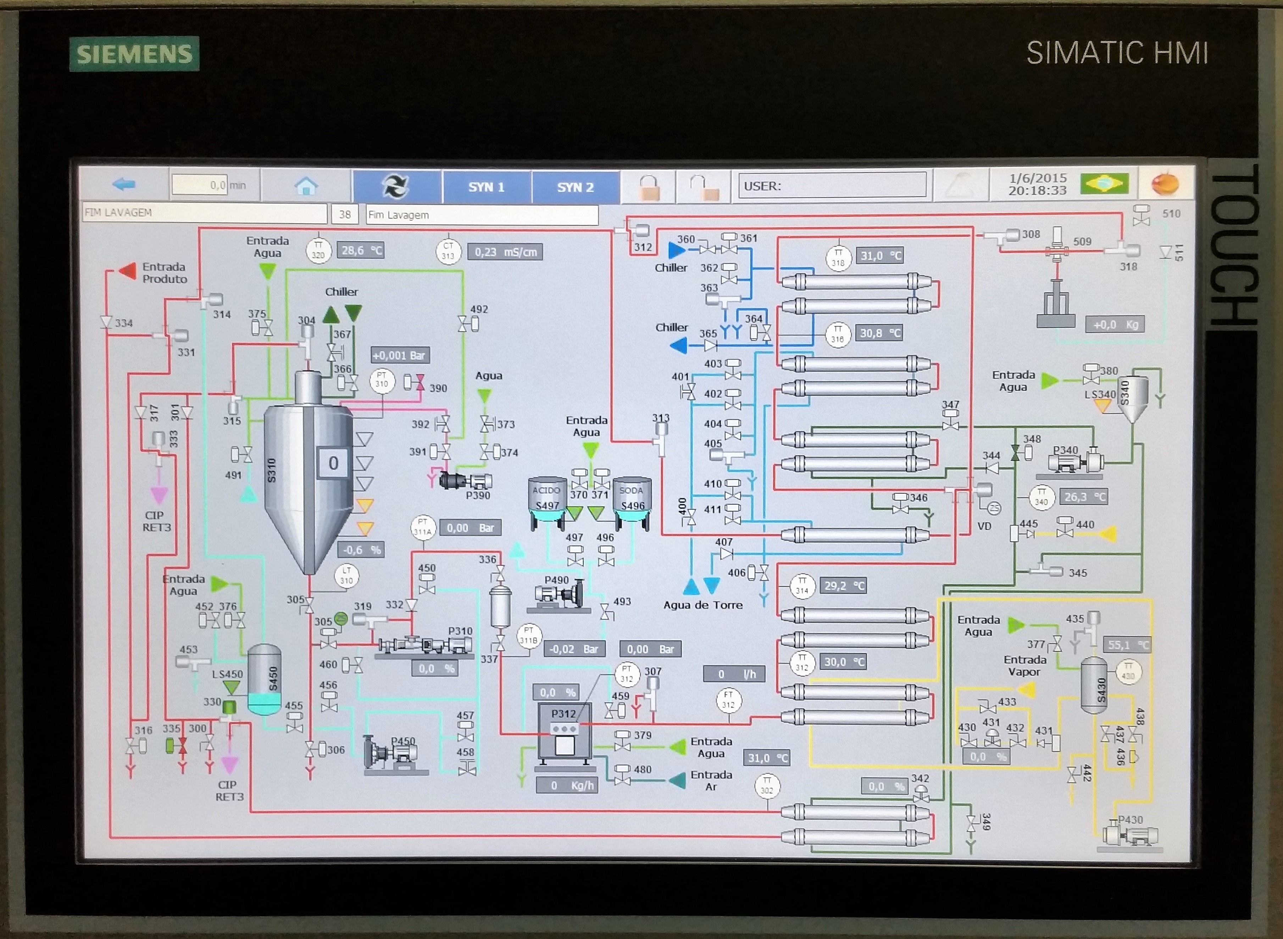Toggle valve 440
The height and width of the screenshot is (939, 1283).
(1065, 527)
